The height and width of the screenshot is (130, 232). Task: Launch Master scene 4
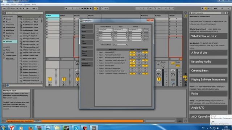coord(170,27)
